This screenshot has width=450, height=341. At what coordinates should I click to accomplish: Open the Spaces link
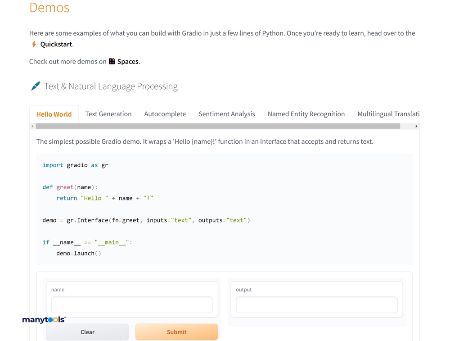(x=128, y=61)
